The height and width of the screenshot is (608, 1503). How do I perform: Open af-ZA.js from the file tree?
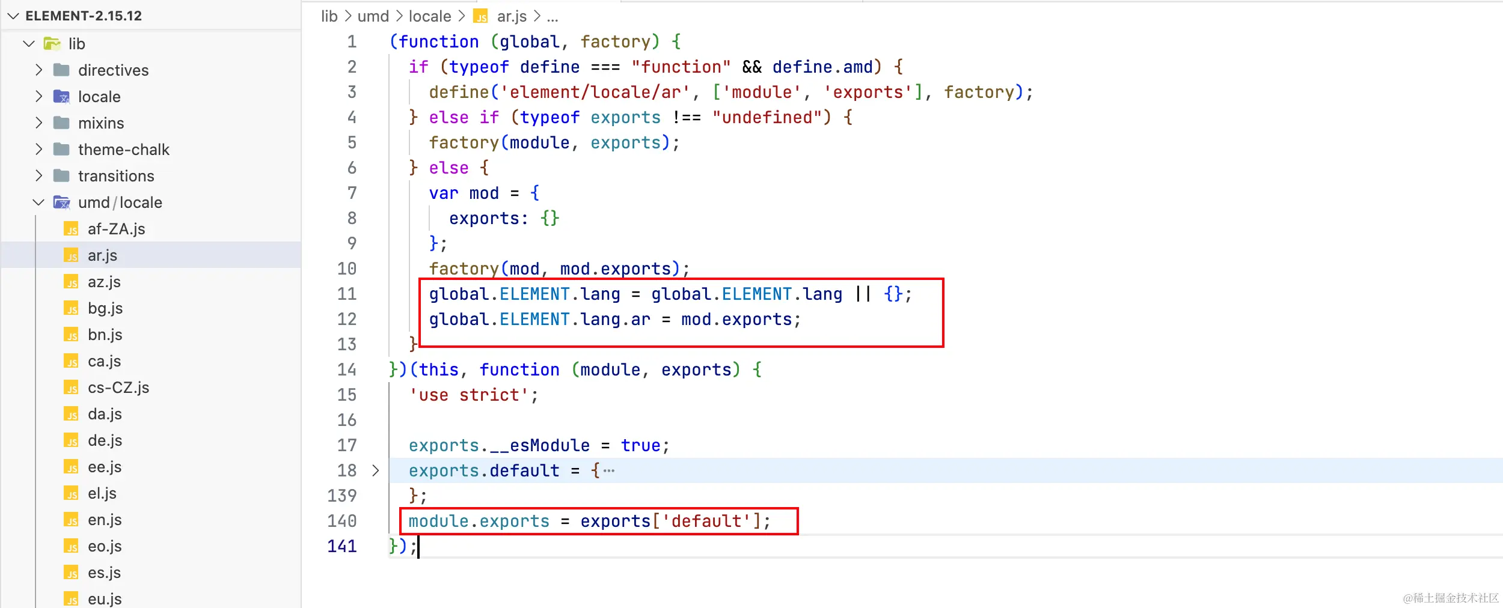(x=117, y=229)
